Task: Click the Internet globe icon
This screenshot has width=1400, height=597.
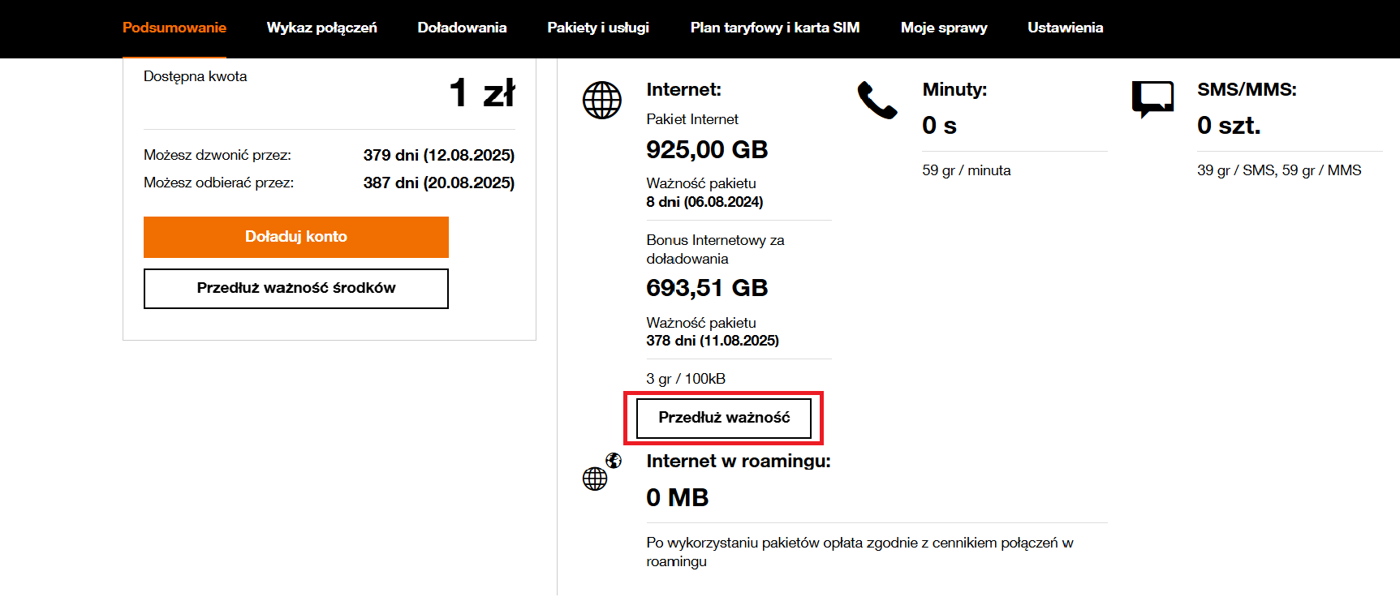Action: [x=602, y=101]
